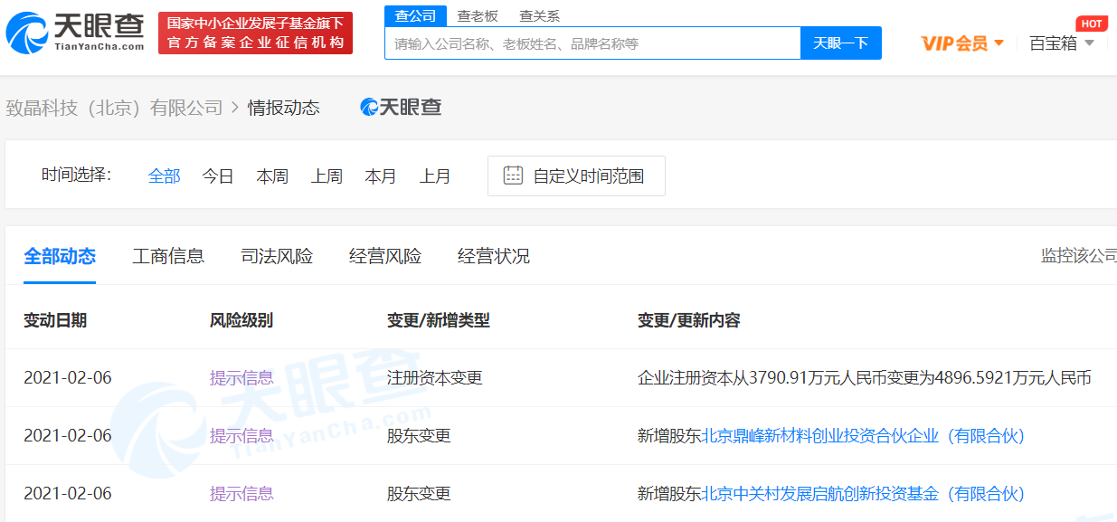Select the 全部 time filter
This screenshot has height=522, width=1117.
(x=164, y=176)
